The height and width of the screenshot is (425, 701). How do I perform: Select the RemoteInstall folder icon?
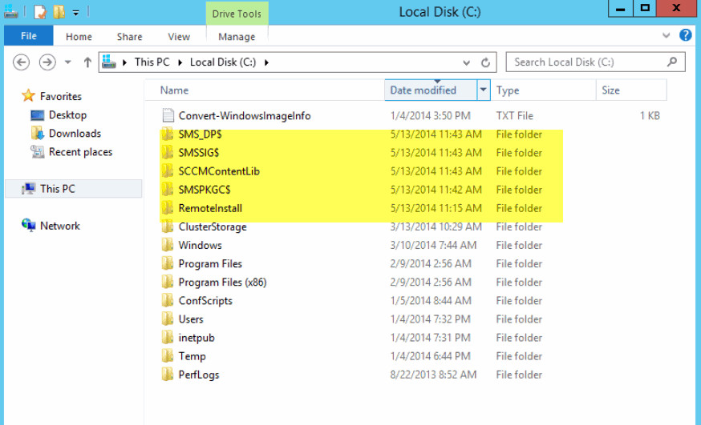(168, 208)
